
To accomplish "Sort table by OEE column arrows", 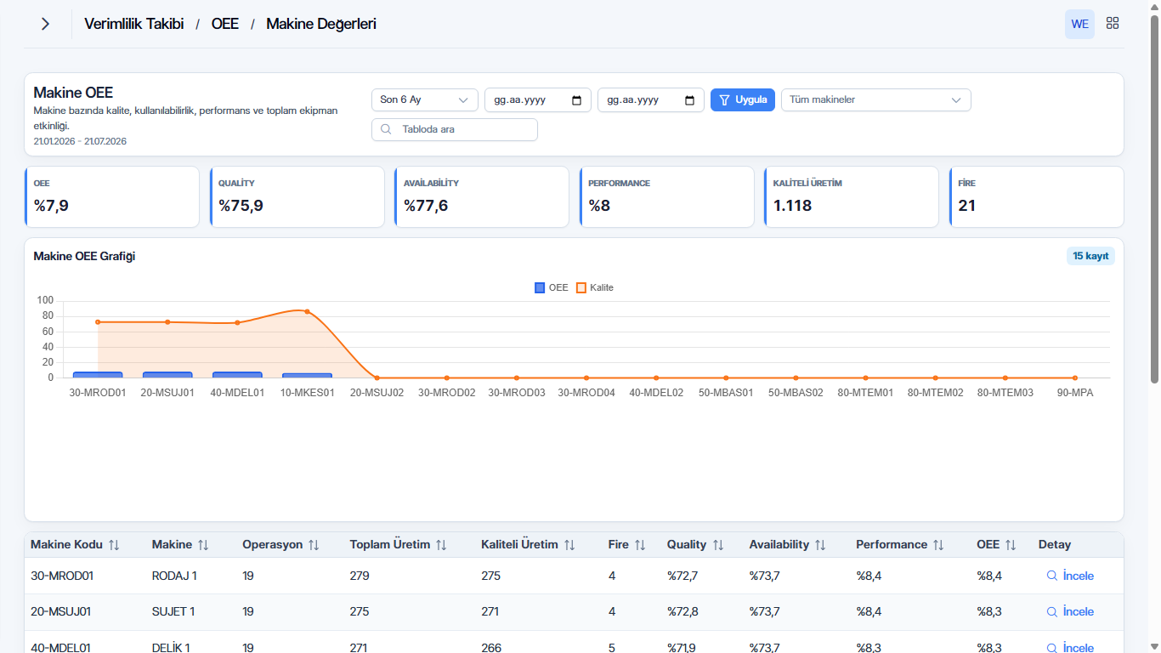I will (1011, 545).
